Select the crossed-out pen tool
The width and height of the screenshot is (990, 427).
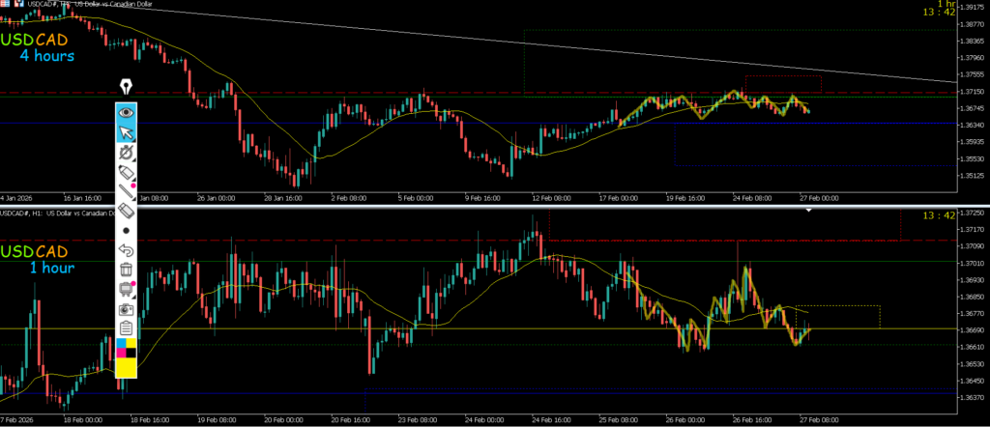click(126, 152)
